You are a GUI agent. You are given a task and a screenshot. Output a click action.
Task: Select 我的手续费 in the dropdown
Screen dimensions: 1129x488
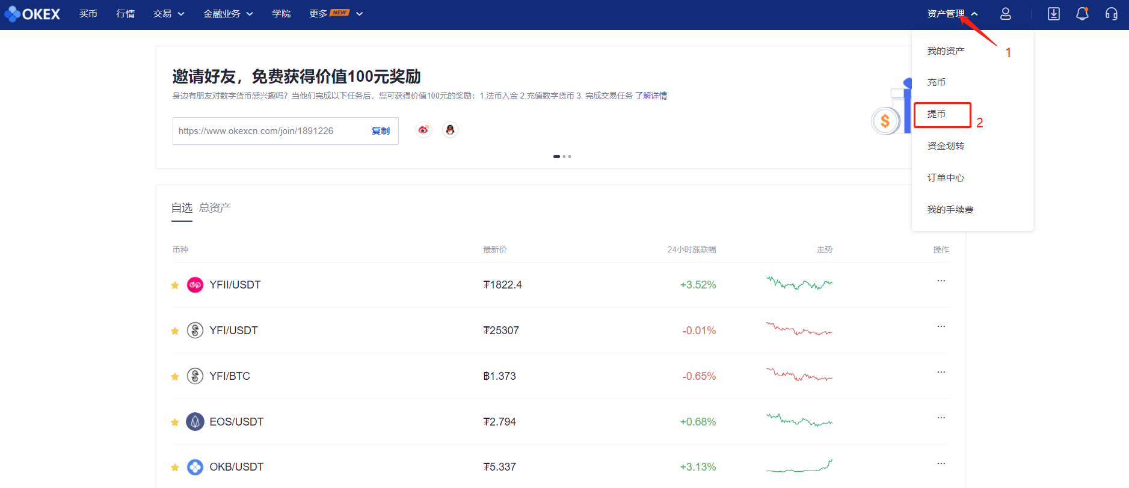[x=950, y=210]
